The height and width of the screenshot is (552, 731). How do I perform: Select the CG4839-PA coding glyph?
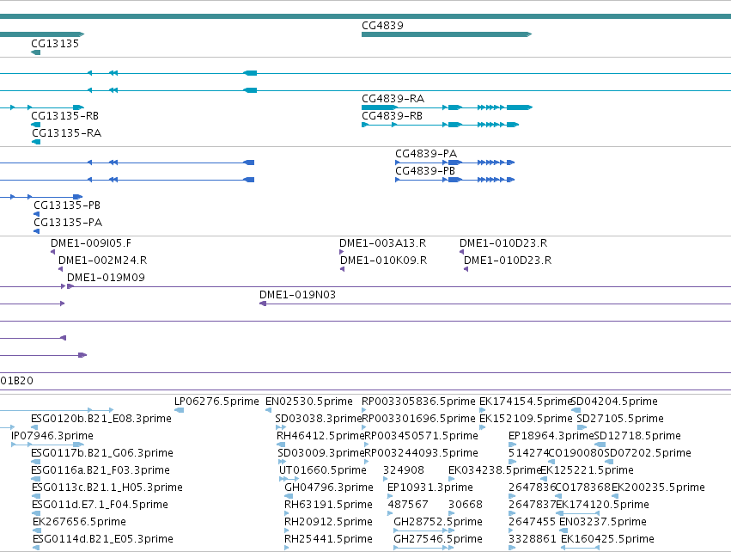pos(455,163)
